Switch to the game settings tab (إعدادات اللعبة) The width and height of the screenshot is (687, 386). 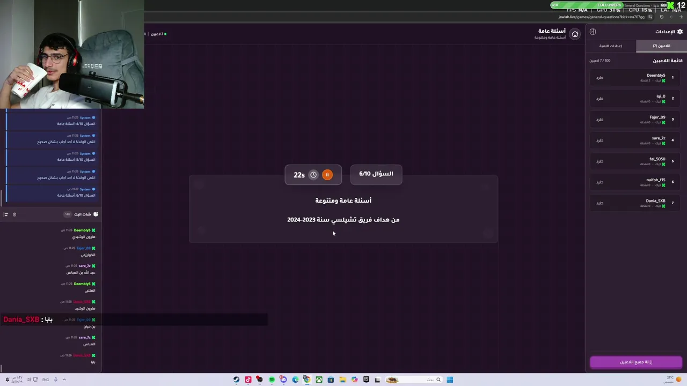point(611,46)
